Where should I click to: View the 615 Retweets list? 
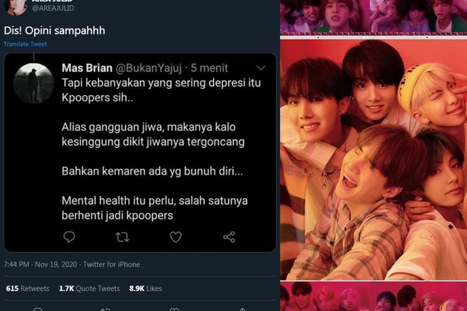(x=27, y=289)
